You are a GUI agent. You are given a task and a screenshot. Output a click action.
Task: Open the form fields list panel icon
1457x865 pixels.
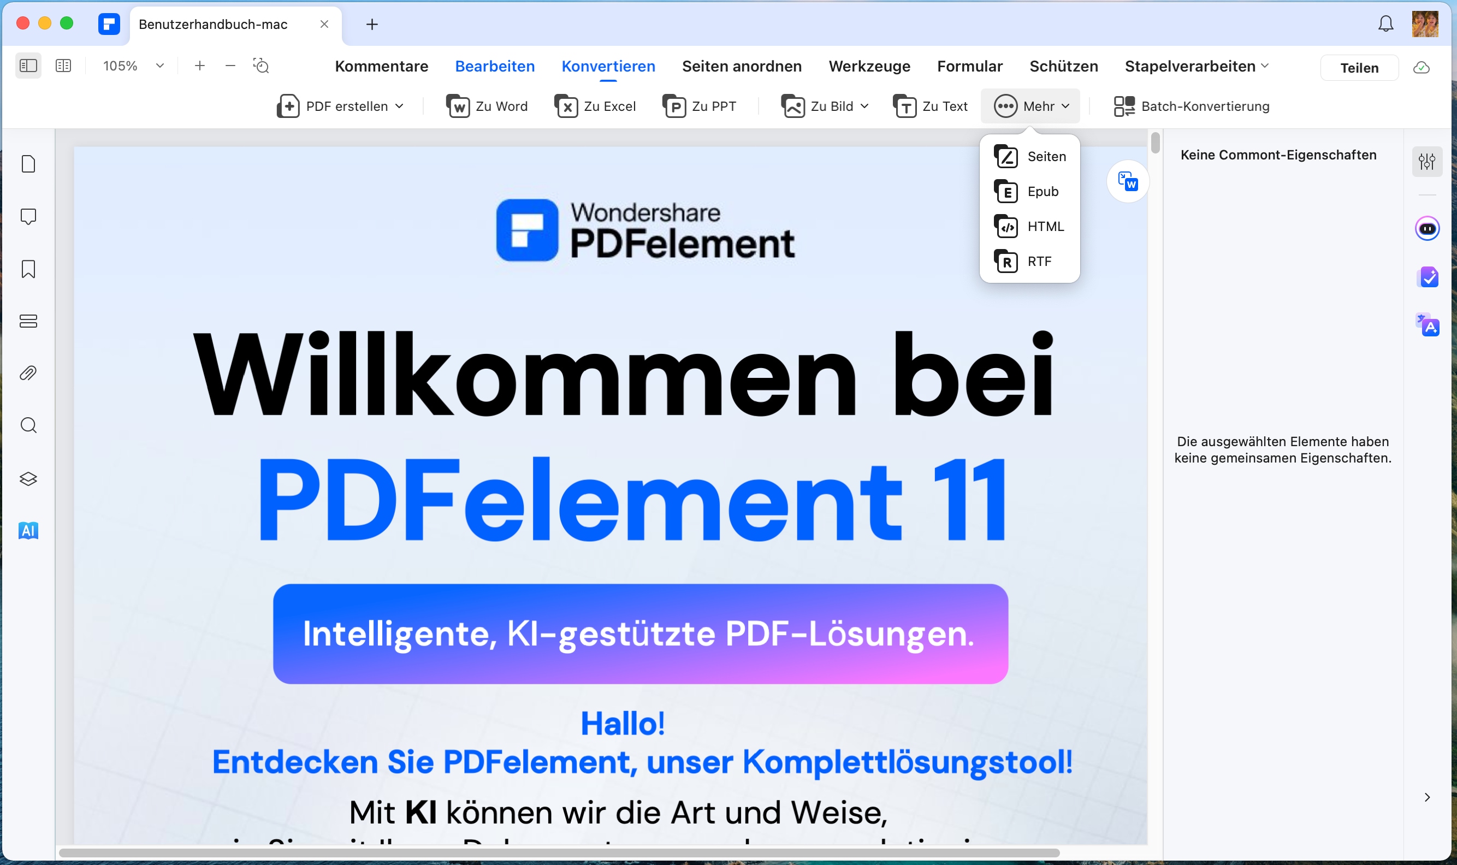point(28,321)
